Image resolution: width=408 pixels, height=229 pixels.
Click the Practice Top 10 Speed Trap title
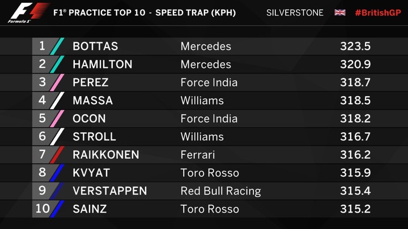click(x=144, y=12)
